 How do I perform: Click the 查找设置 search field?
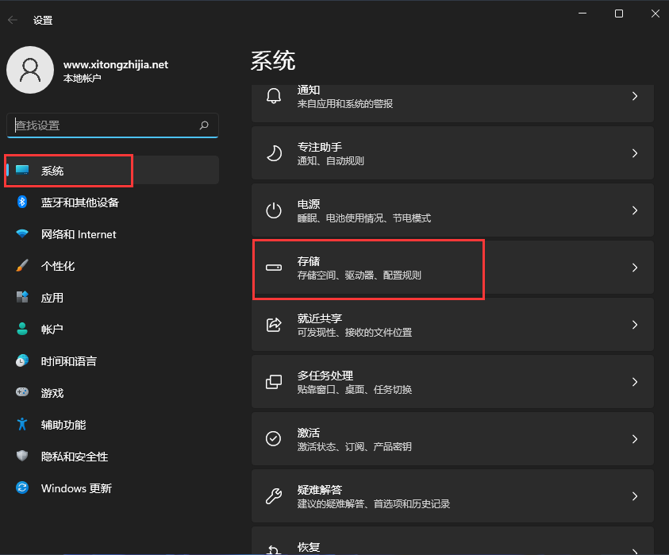(x=111, y=125)
